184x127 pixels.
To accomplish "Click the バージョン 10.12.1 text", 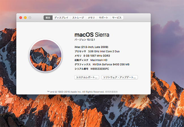I will 85,40.
